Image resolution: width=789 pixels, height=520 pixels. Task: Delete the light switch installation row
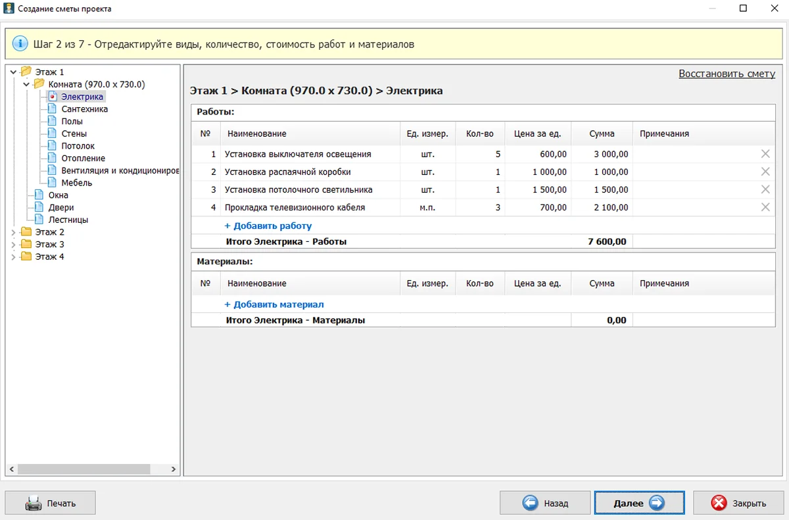point(765,154)
